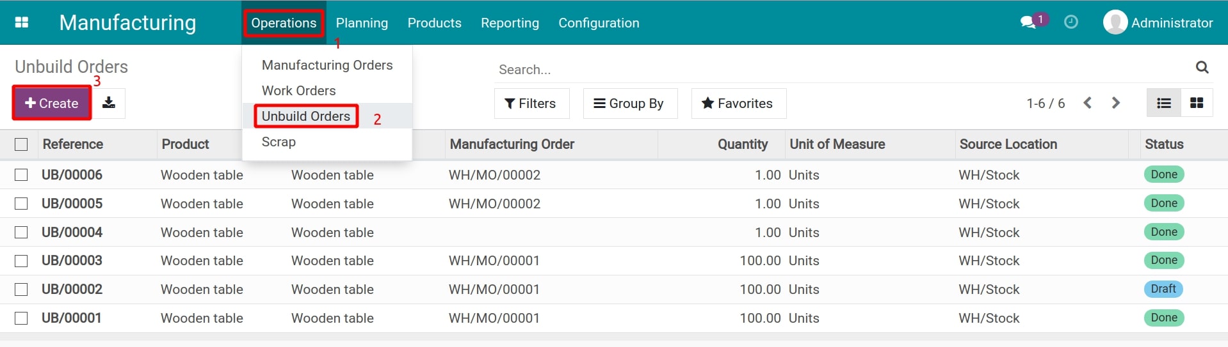Tick the select-all checkbox in header
The image size is (1228, 347).
21,144
